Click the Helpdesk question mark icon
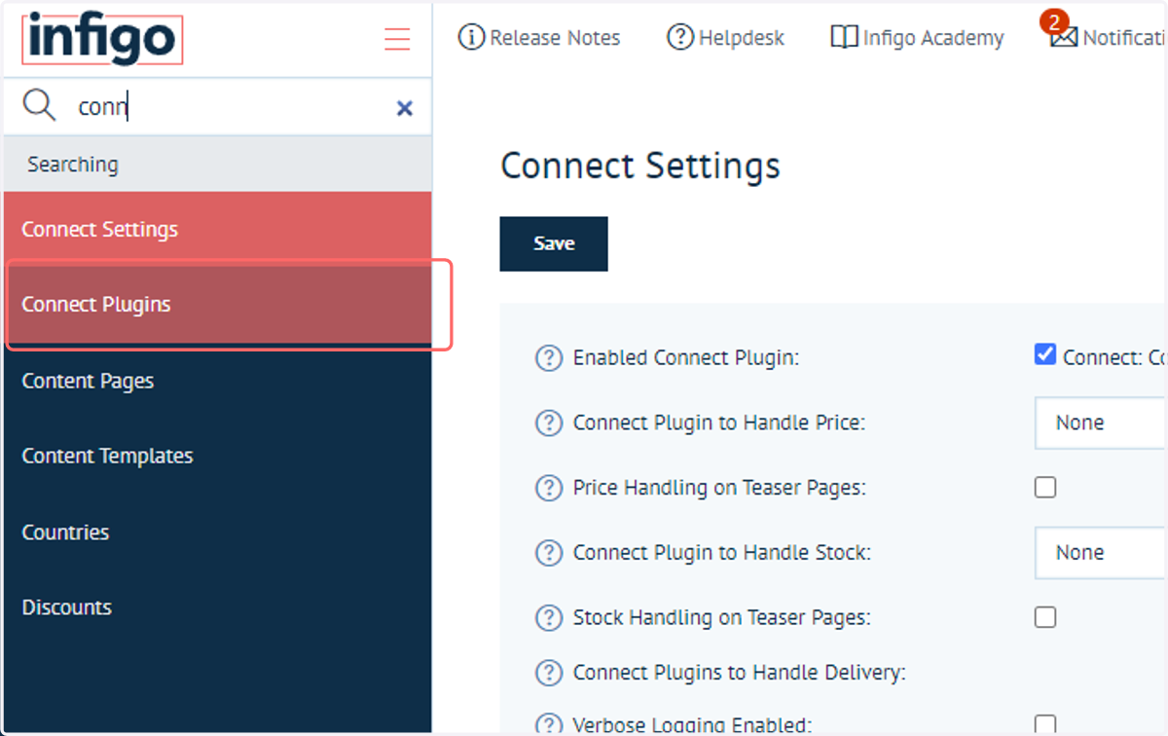Viewport: 1168px width, 736px height. (x=679, y=38)
